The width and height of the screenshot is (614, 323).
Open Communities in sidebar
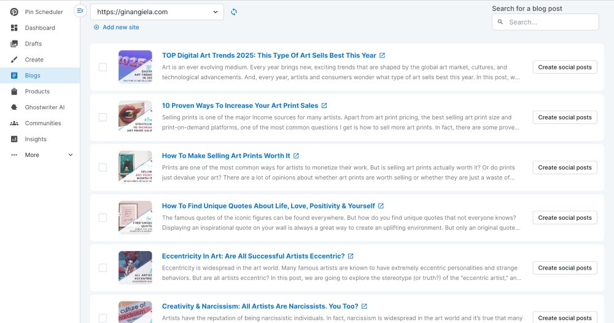pos(40,123)
